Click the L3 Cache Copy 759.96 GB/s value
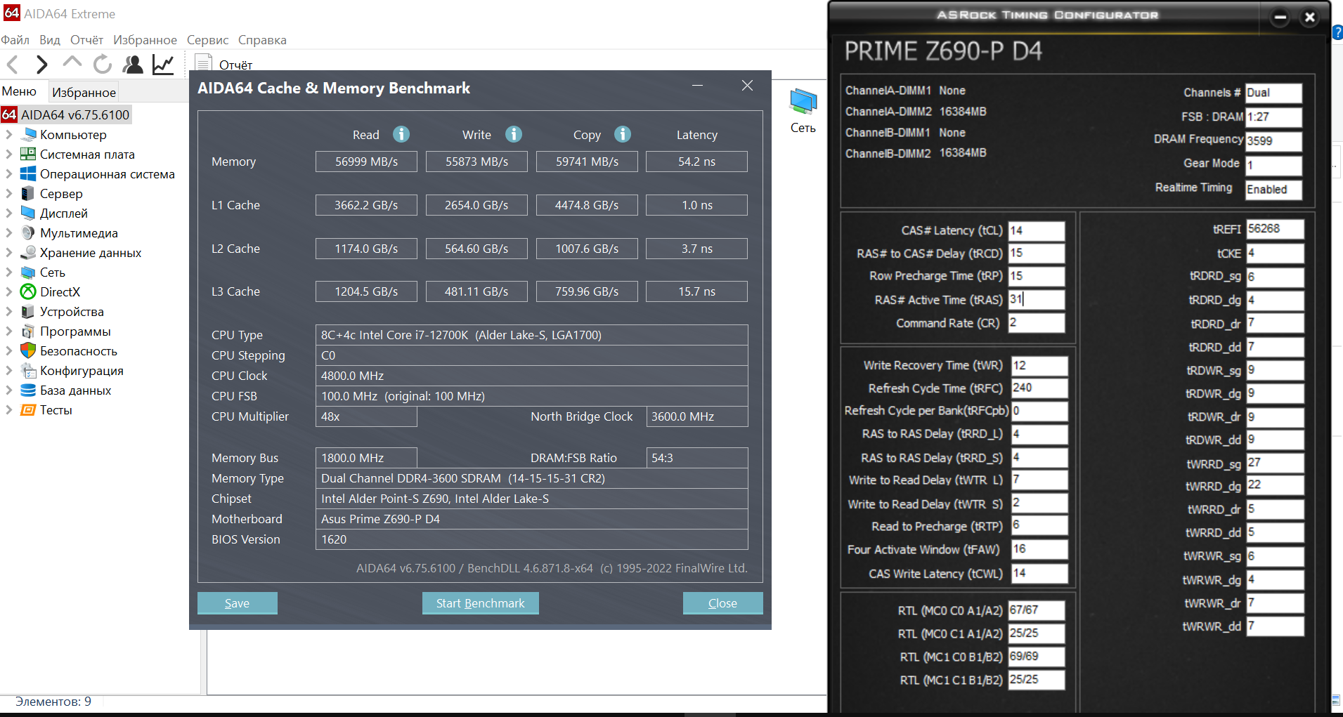Viewport: 1343px width, 717px height. tap(587, 291)
